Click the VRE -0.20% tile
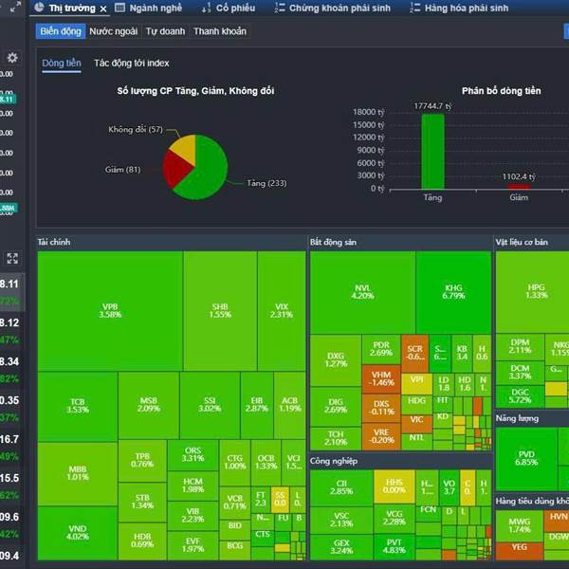Image resolution: width=569 pixels, height=569 pixels. coord(381,436)
